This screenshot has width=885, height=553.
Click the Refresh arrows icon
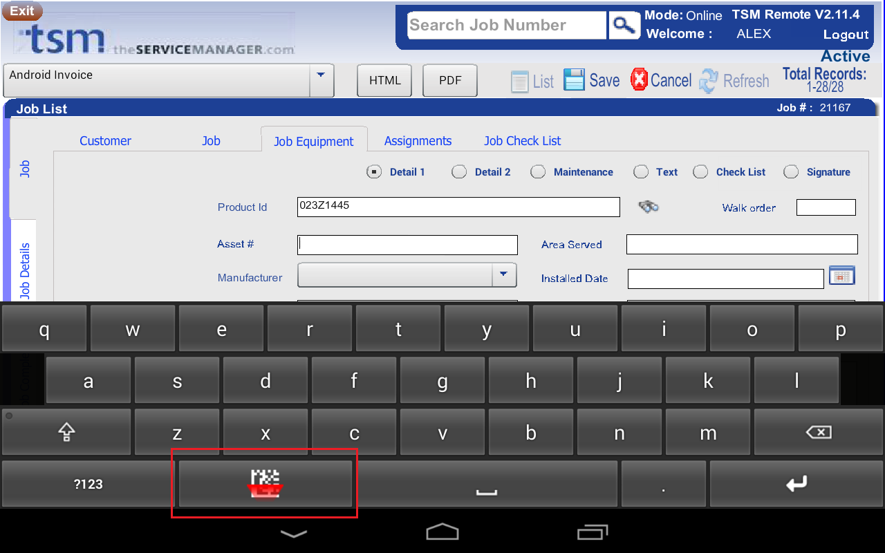709,81
